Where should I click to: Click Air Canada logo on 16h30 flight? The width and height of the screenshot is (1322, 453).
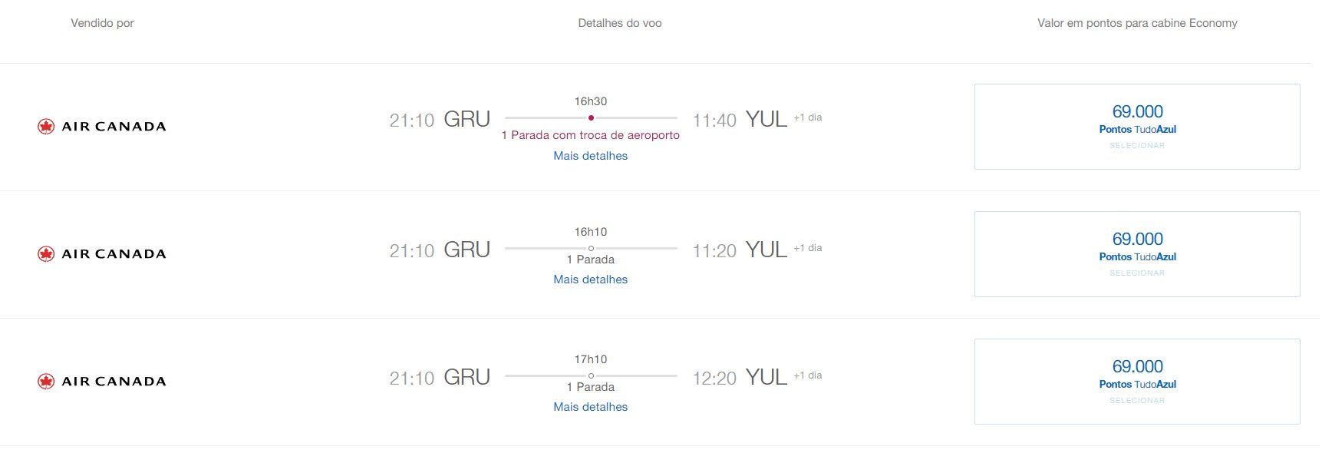101,127
